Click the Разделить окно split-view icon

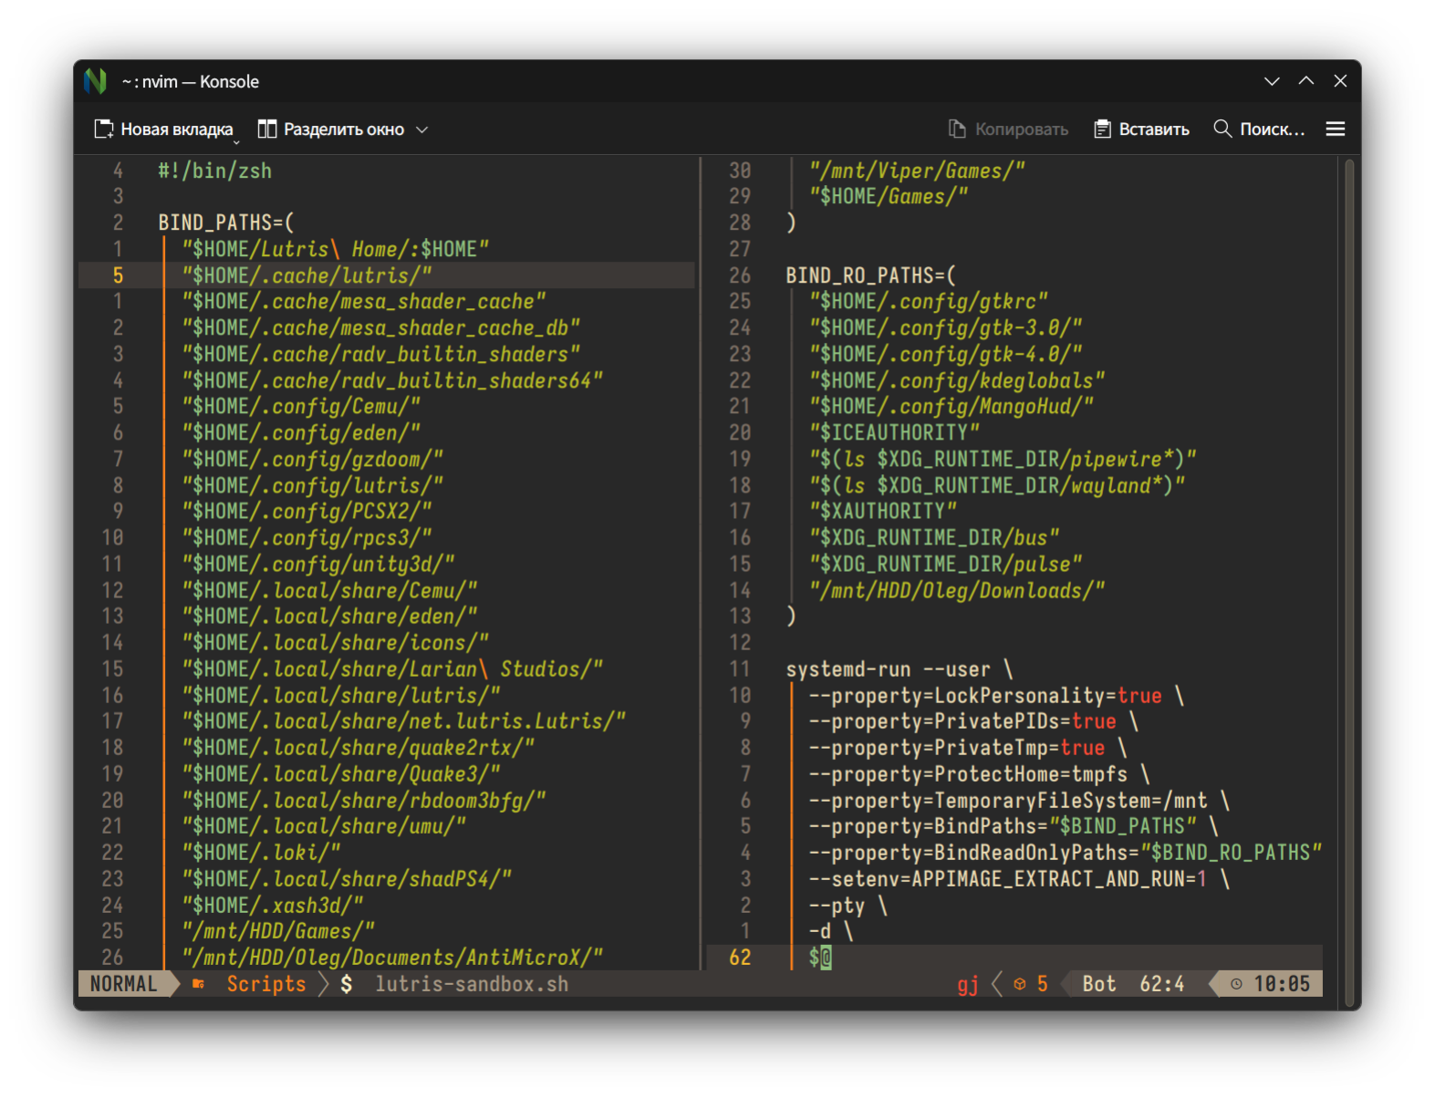coord(267,129)
